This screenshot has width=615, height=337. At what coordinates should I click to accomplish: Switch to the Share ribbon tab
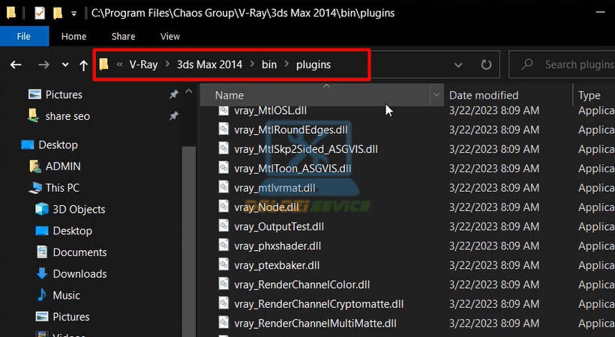pos(123,37)
